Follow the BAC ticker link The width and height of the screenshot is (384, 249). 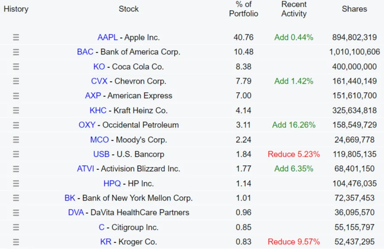85,52
